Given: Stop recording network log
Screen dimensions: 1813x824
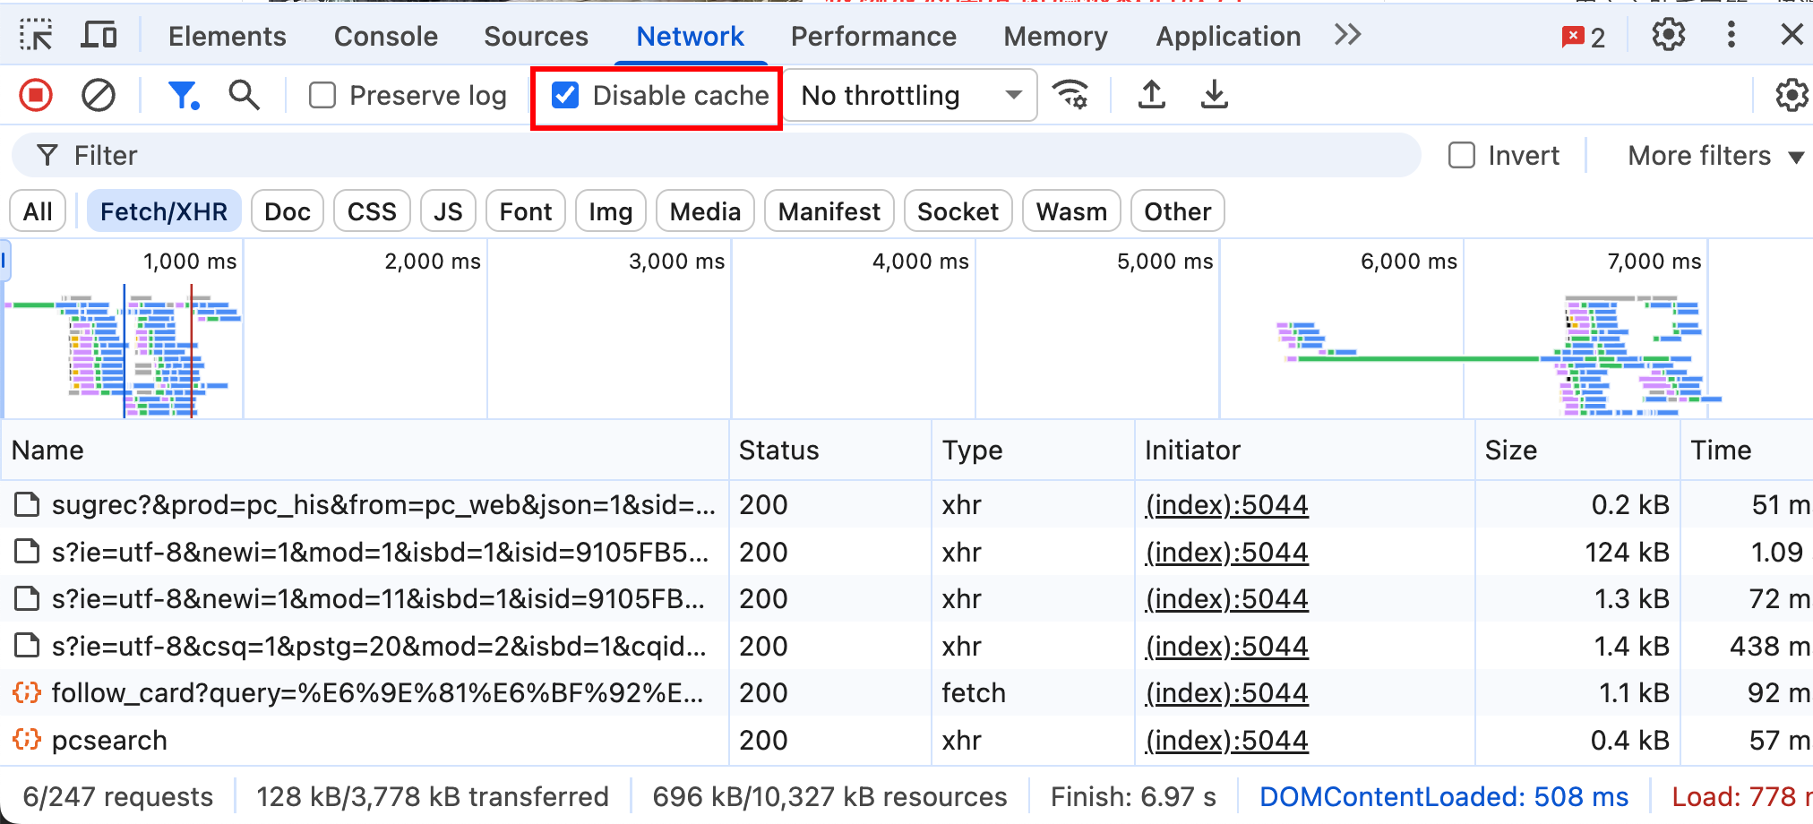Looking at the screenshot, I should 36,95.
